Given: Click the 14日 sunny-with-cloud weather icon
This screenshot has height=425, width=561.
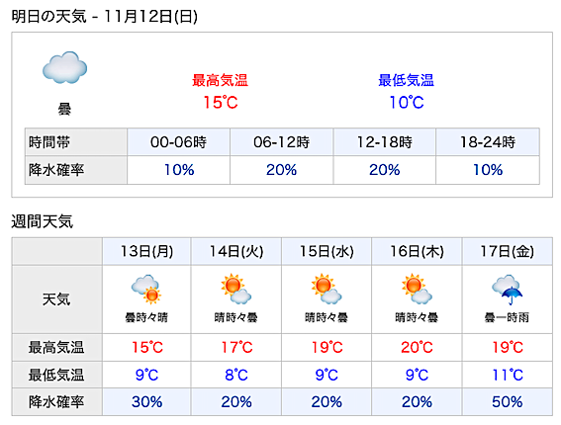Looking at the screenshot, I should click(x=236, y=289).
